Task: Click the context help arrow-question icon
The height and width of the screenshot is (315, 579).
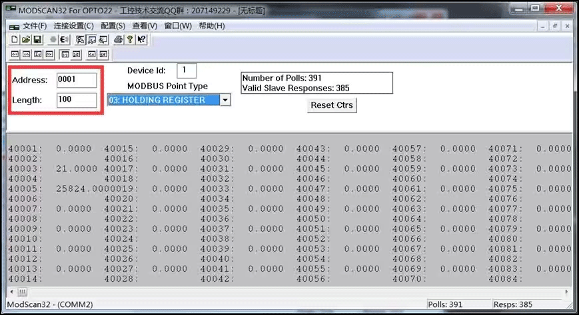Action: 142,40
